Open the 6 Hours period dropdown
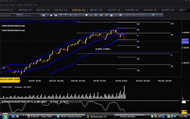This screenshot has width=190, height=119. coord(39,15)
